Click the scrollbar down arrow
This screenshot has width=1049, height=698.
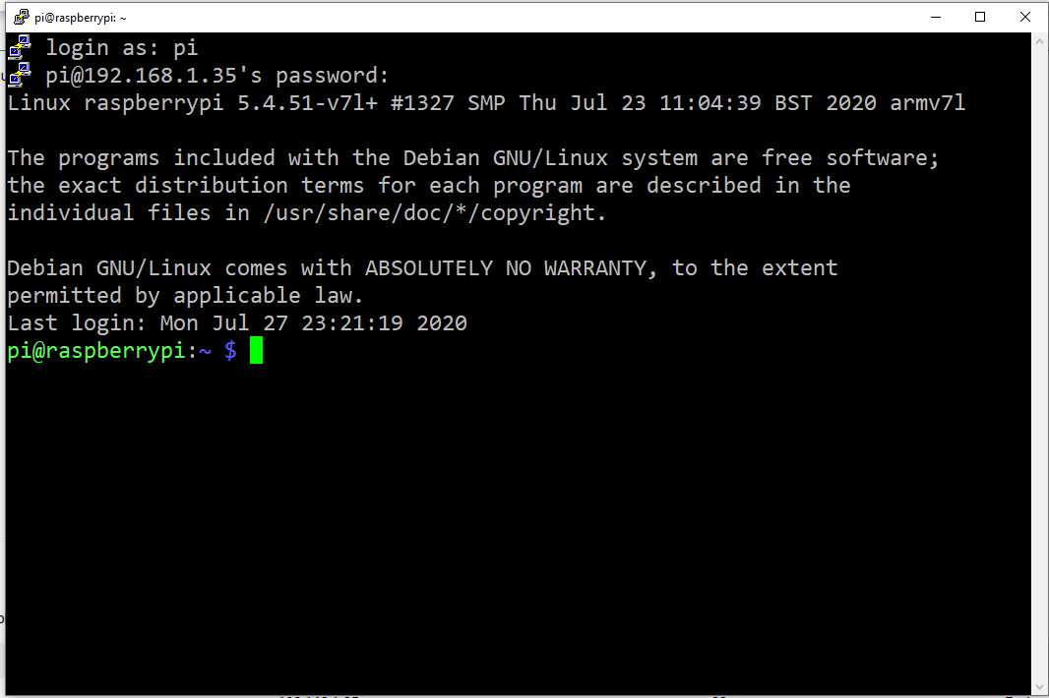click(x=1039, y=686)
